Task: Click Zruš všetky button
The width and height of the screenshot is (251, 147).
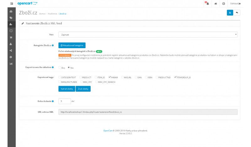Action: tap(83, 89)
